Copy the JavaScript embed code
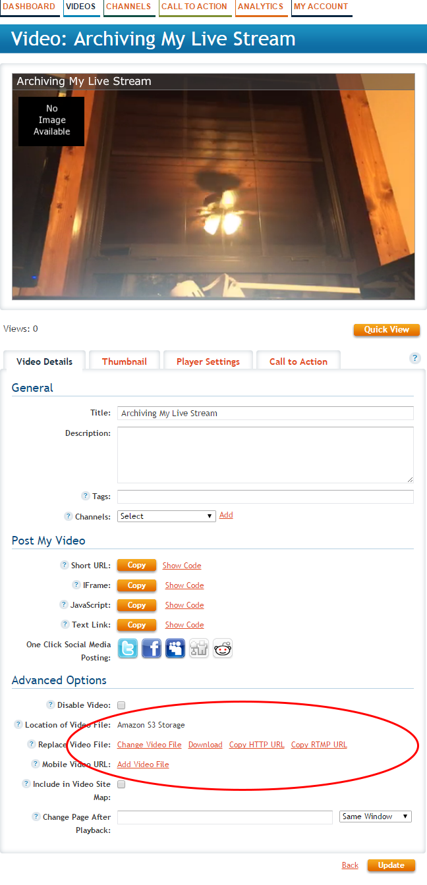The image size is (427, 885). pyautogui.click(x=136, y=605)
